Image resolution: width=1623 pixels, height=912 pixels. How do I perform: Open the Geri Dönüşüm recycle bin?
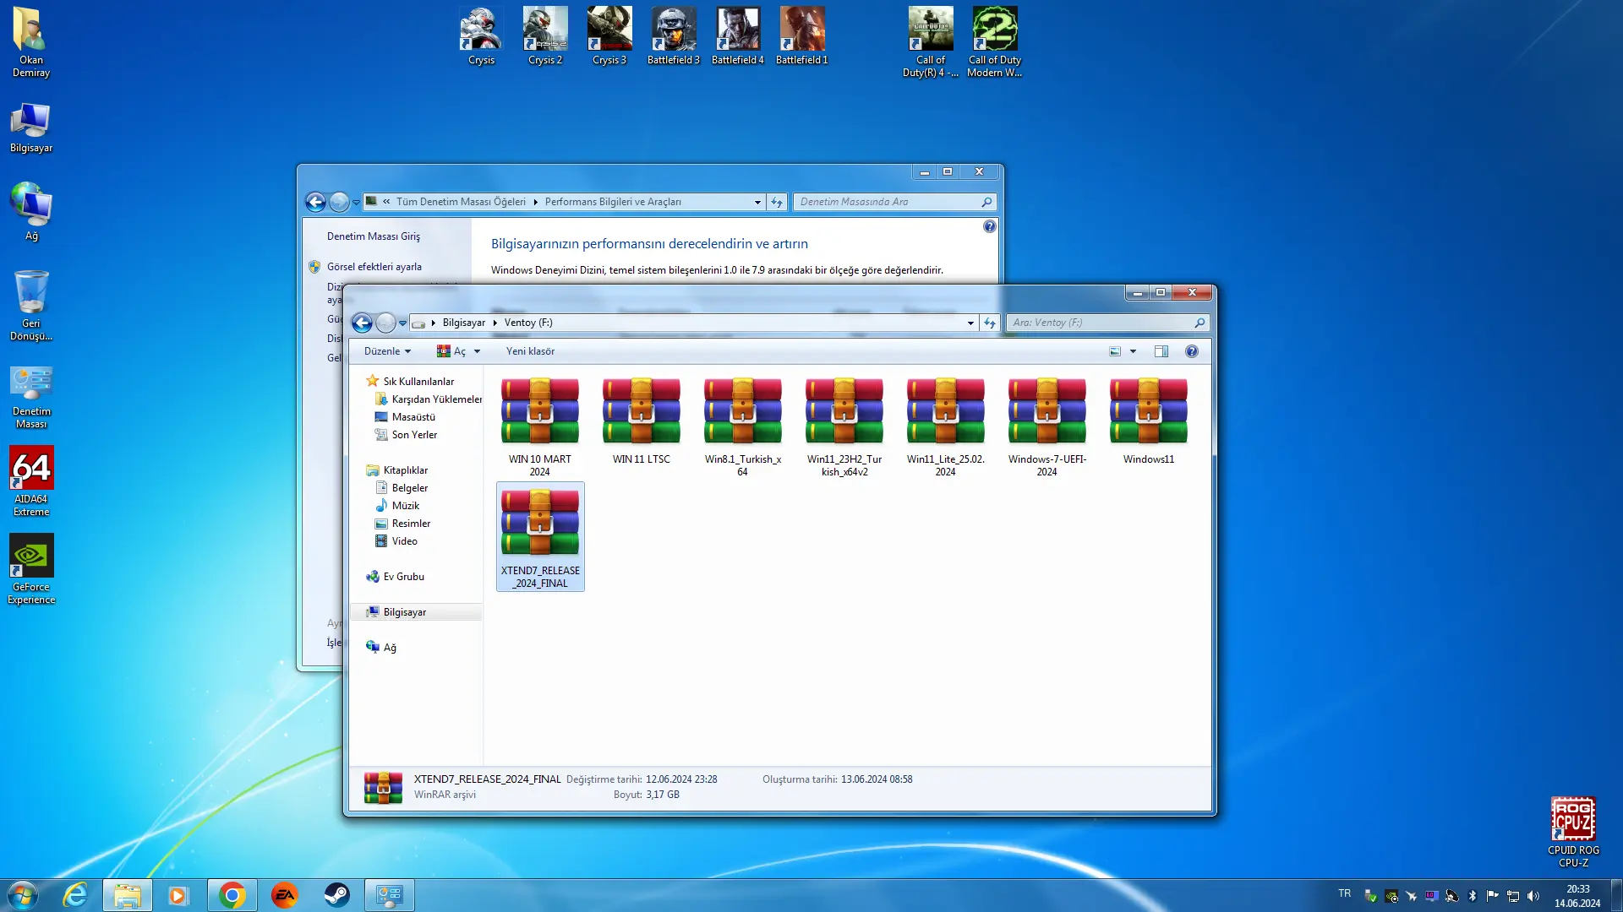[x=31, y=306]
